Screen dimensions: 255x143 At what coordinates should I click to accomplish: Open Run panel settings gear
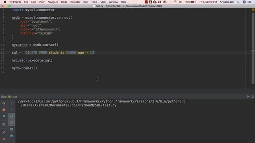pos(248,97)
